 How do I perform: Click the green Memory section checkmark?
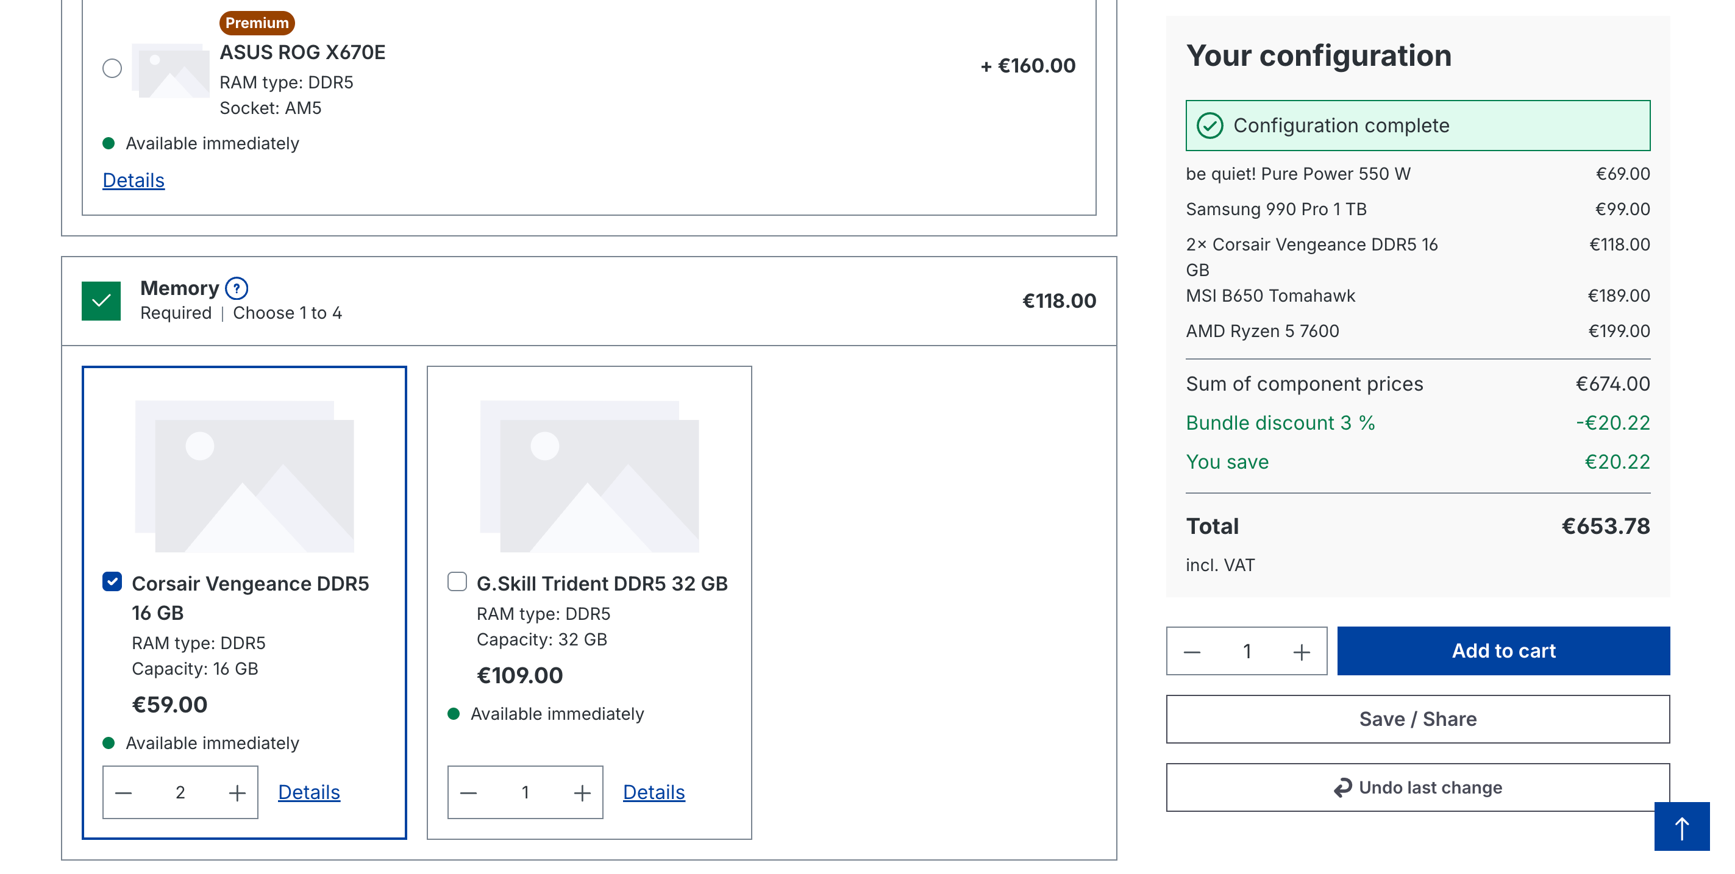[101, 301]
